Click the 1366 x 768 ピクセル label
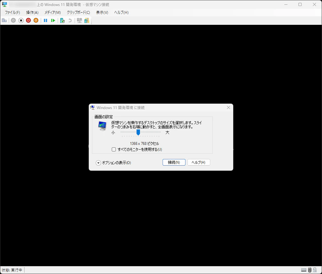Screen dimensions: 322x274 pos(144,144)
